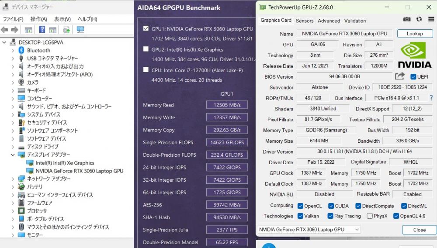Switch to the Validation tab

[x=355, y=21]
